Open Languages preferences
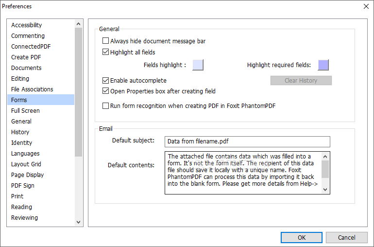Screen dimensions: 374x247 coord(41,153)
